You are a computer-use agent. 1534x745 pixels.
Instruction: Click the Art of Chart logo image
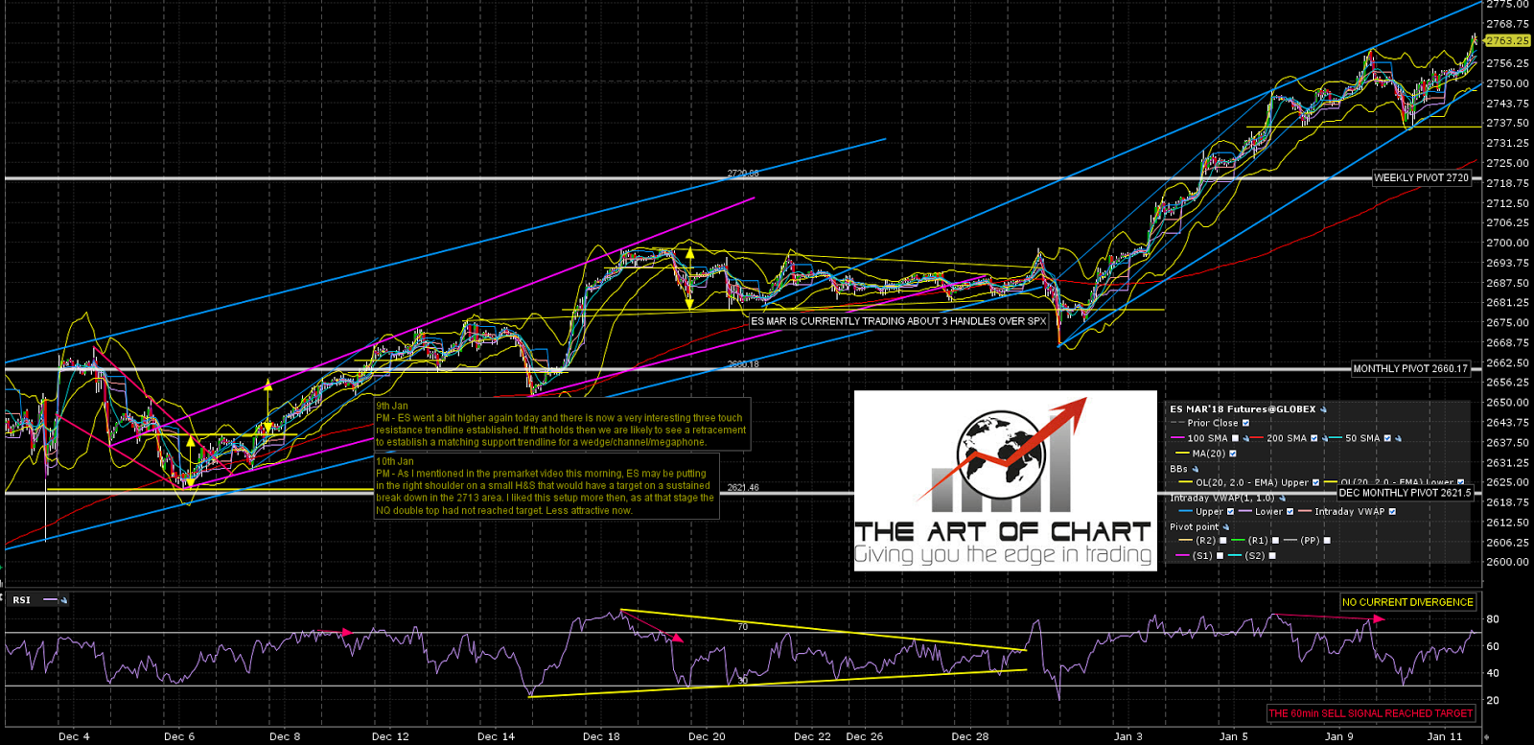(x=1005, y=480)
